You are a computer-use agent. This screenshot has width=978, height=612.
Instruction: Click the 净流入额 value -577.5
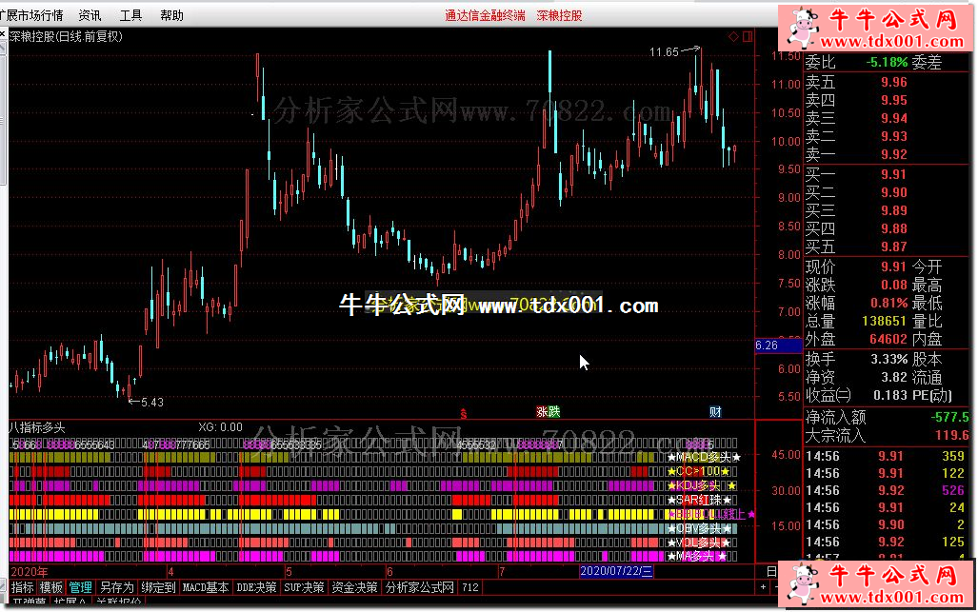(x=950, y=417)
